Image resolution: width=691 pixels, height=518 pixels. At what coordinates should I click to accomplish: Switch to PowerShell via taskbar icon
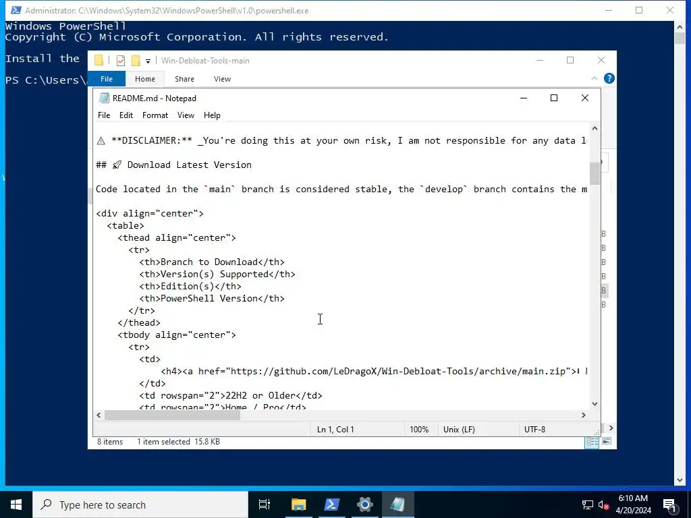coord(331,505)
